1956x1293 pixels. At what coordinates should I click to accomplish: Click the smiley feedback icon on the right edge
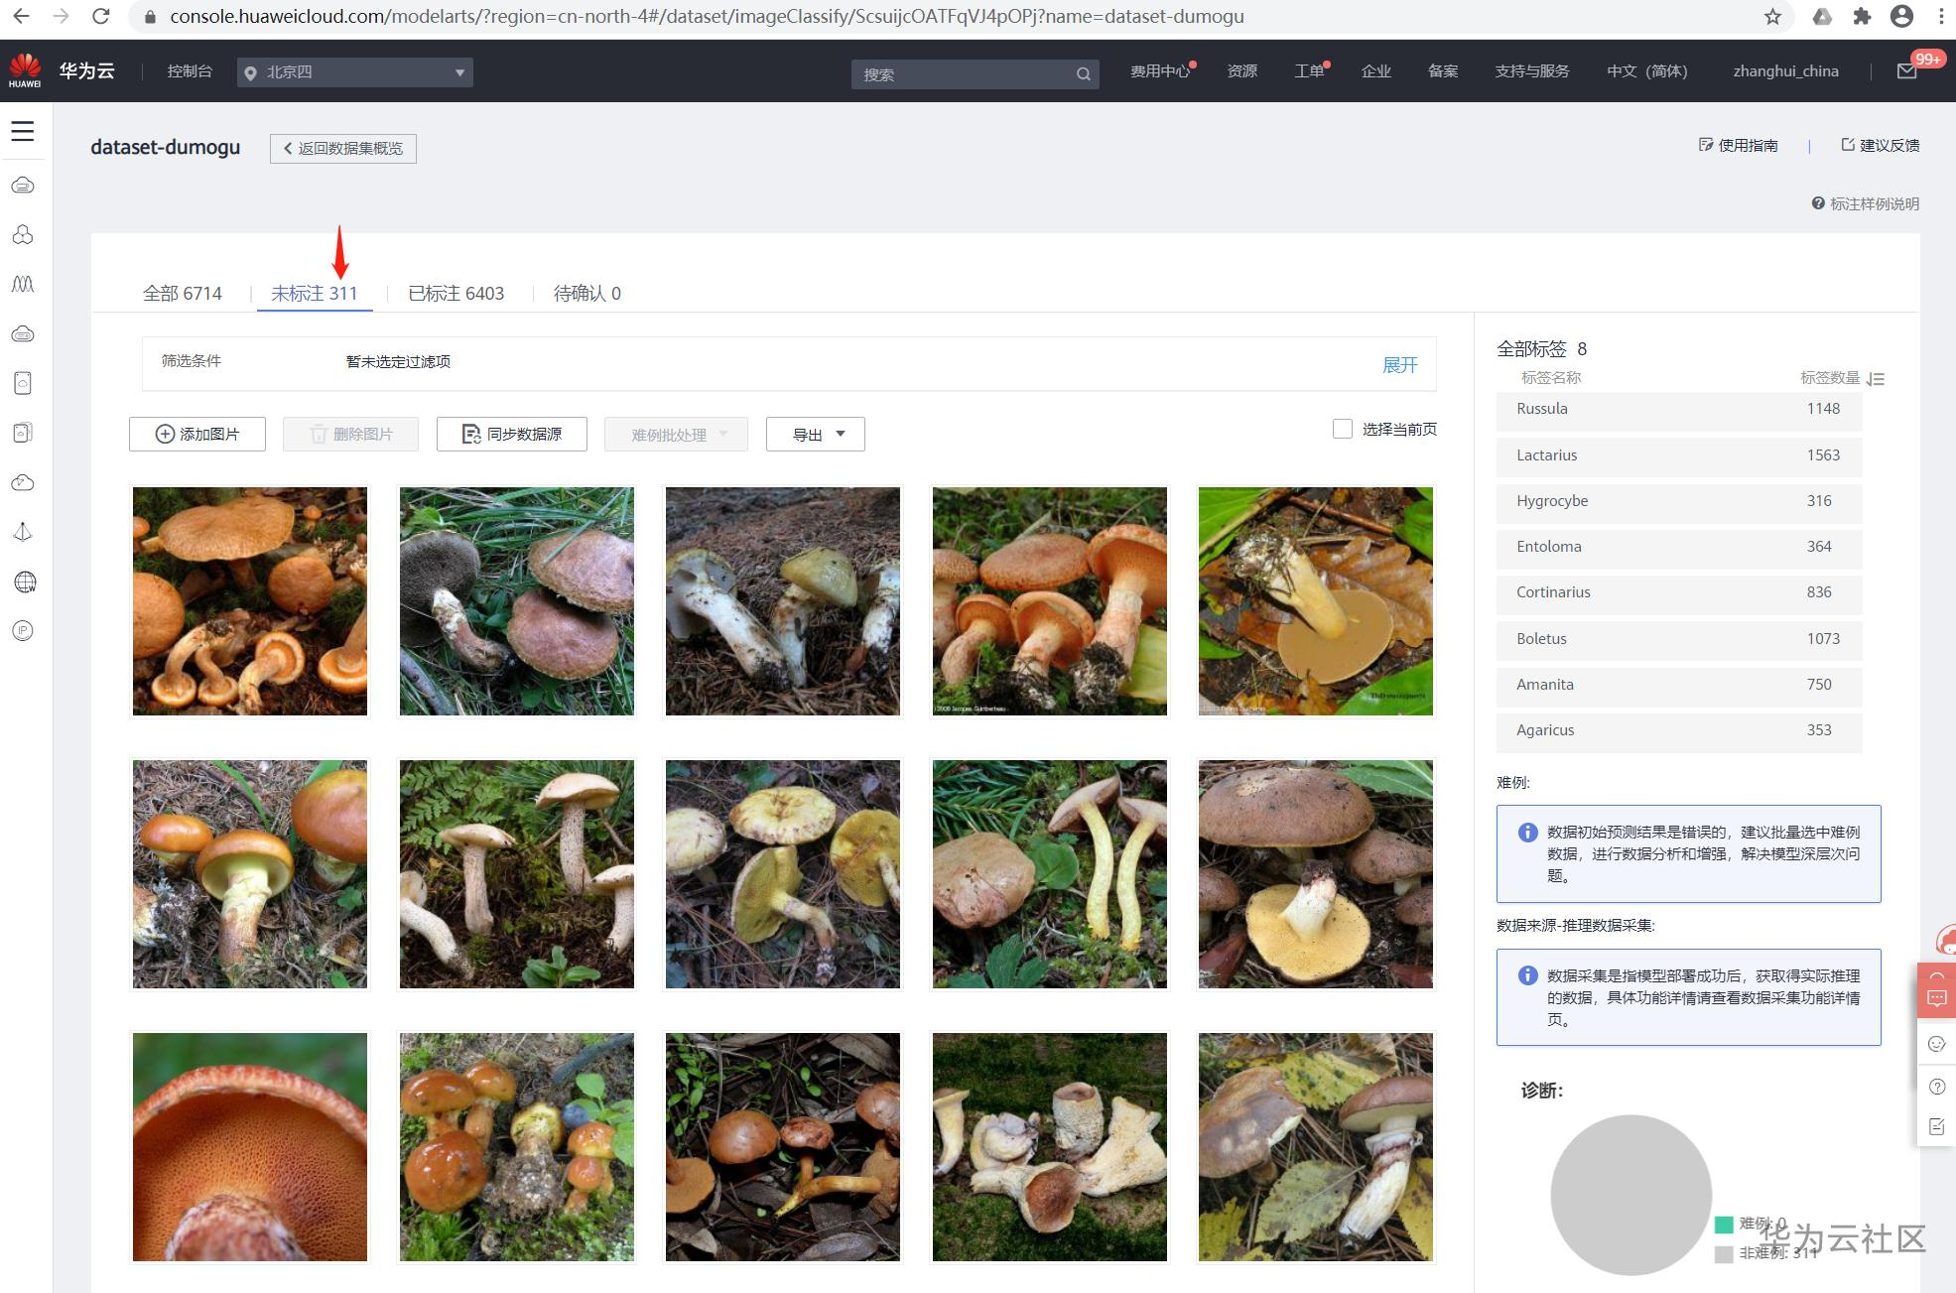tap(1936, 1043)
